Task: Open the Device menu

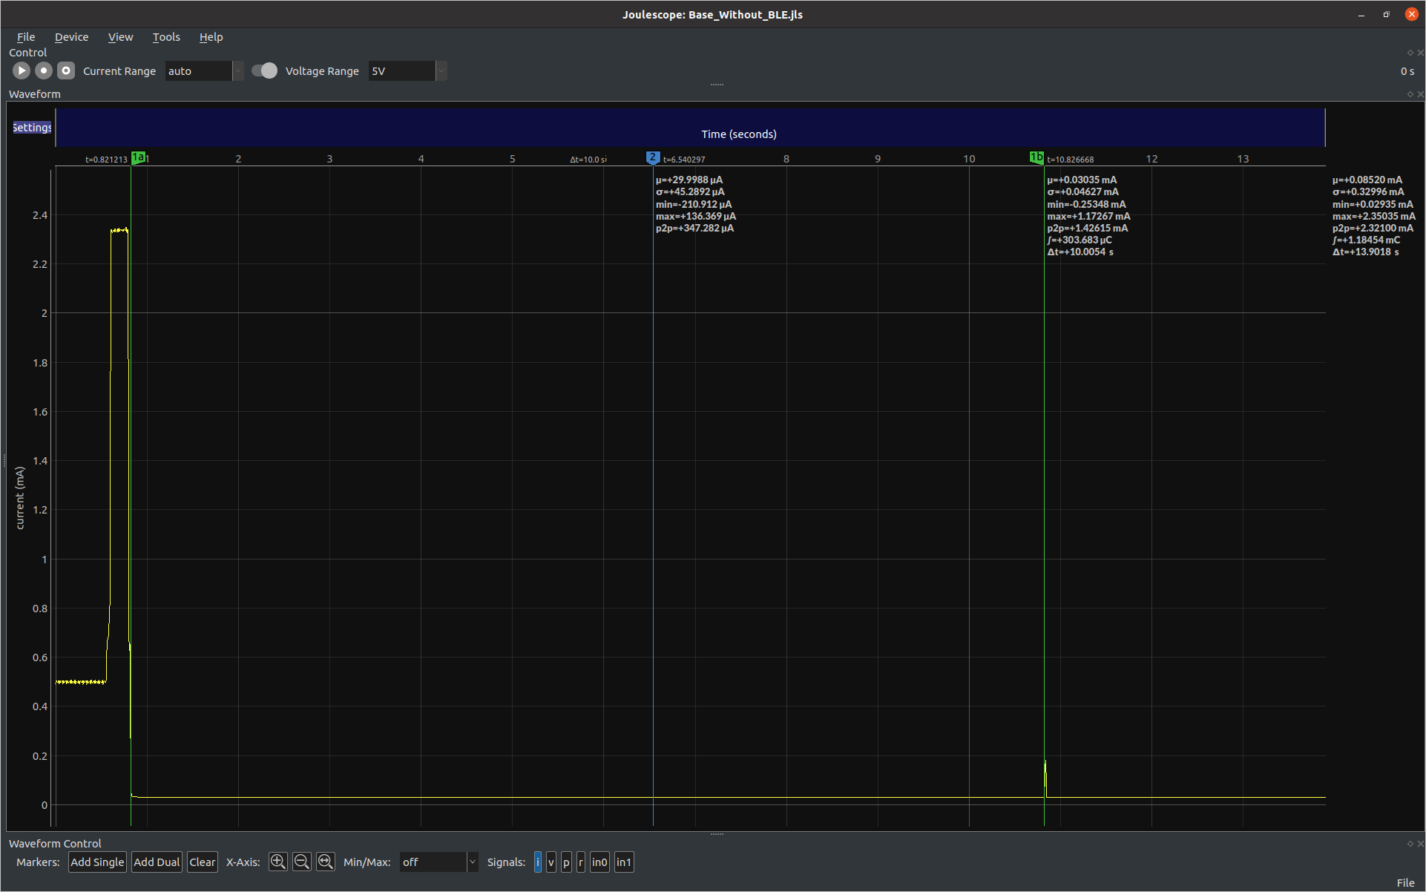Action: coord(71,36)
